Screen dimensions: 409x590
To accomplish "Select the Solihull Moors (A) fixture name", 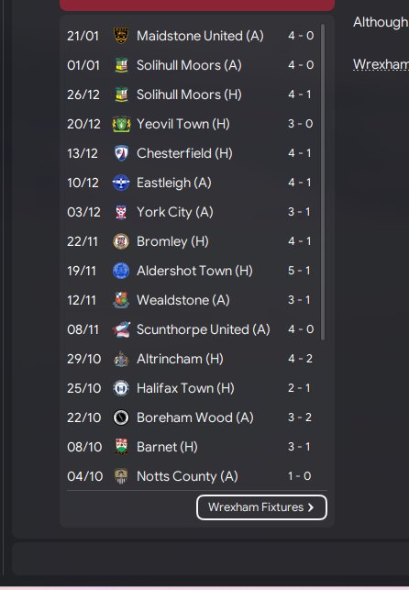I will 189,65.
